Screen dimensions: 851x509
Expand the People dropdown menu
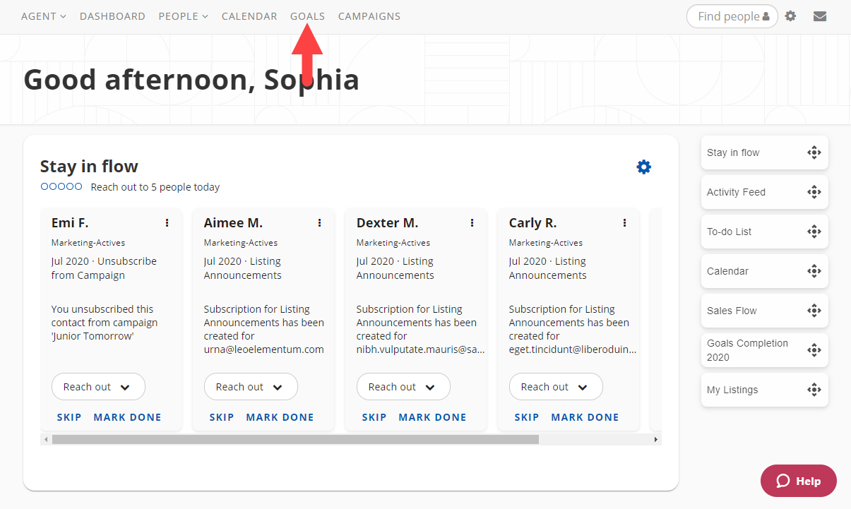tap(183, 16)
